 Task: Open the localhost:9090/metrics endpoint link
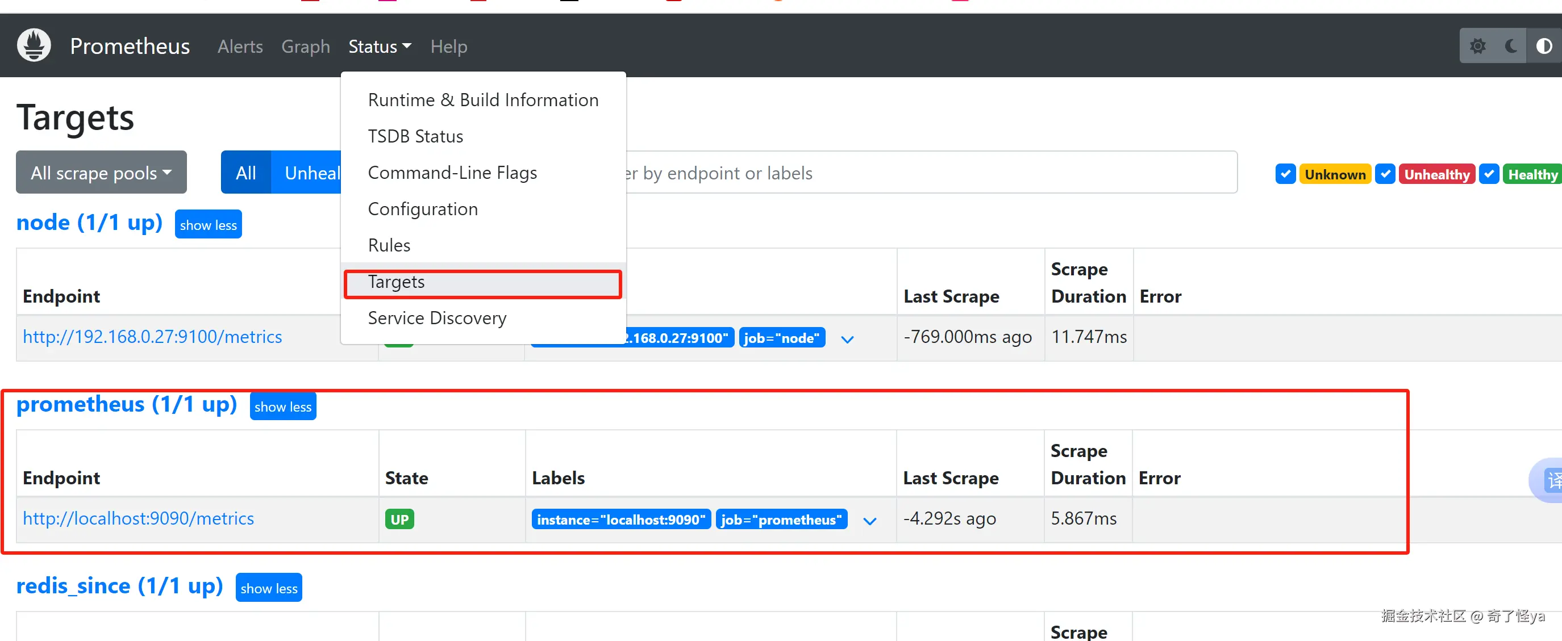click(x=138, y=518)
